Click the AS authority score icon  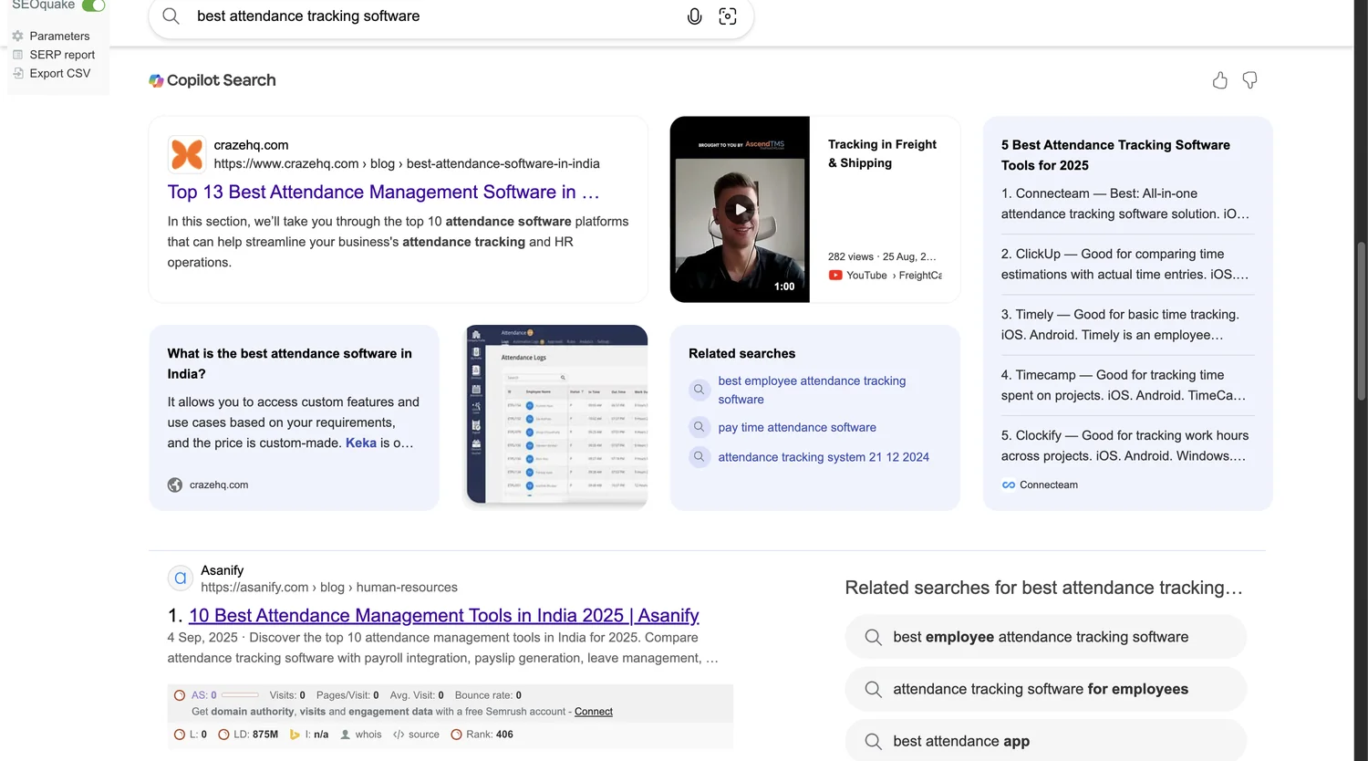coord(180,695)
